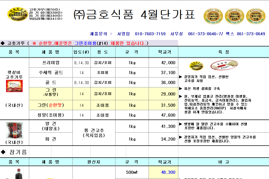Click the price 36,000
The width and height of the screenshot is (269, 179).
[168, 82]
